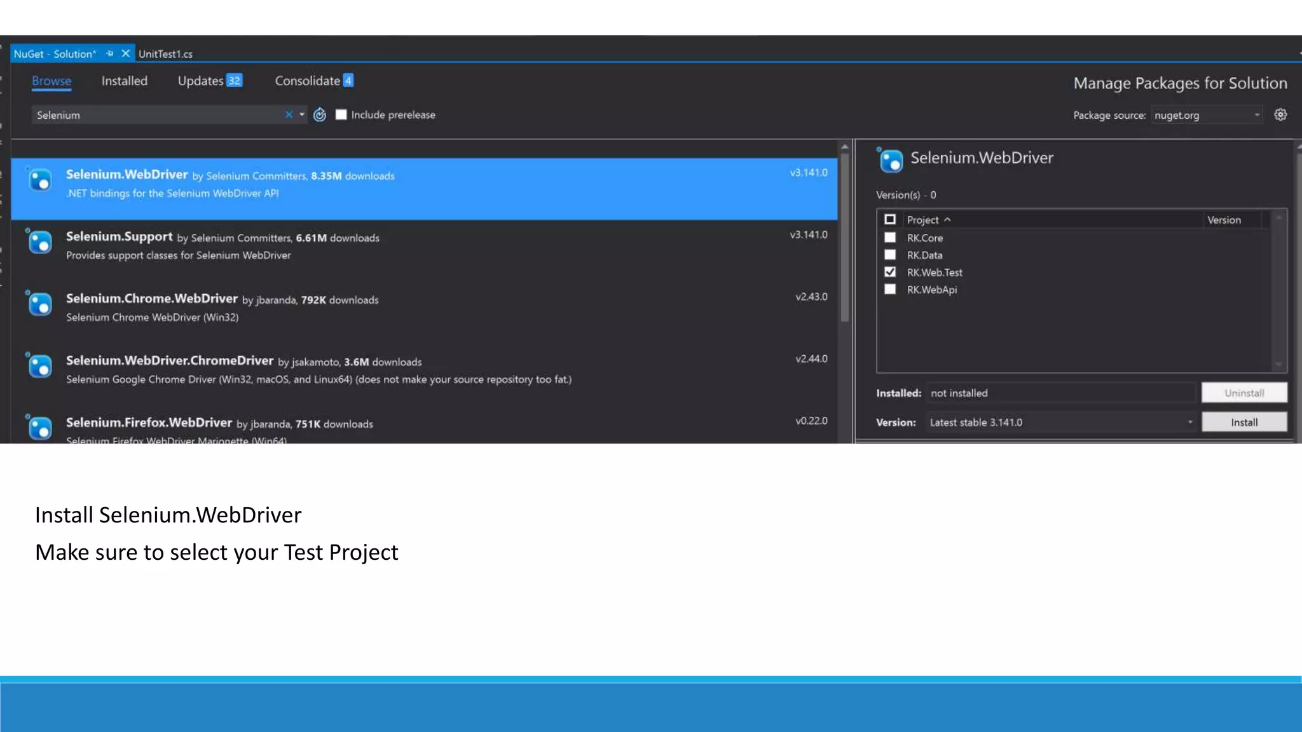Click the v0.22.0 version label
Viewport: 1302px width, 732px height.
[812, 421]
